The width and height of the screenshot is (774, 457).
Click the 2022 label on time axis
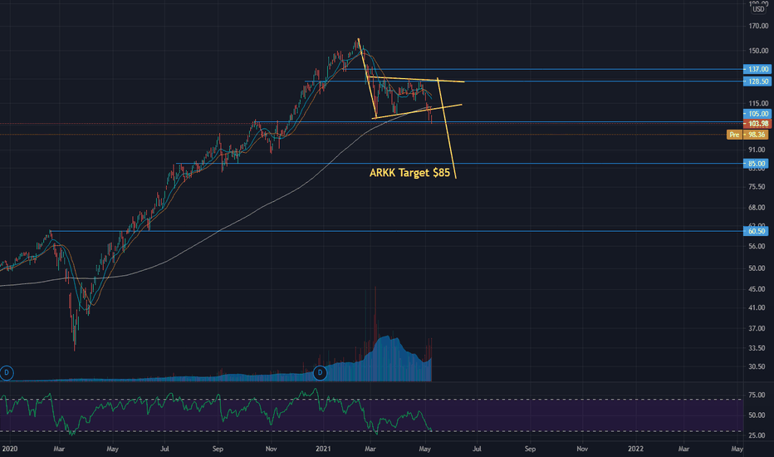pos(635,449)
